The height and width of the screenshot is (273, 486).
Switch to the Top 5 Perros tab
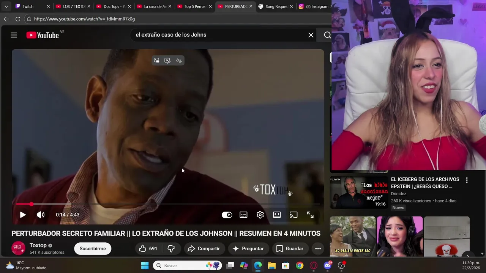[194, 6]
